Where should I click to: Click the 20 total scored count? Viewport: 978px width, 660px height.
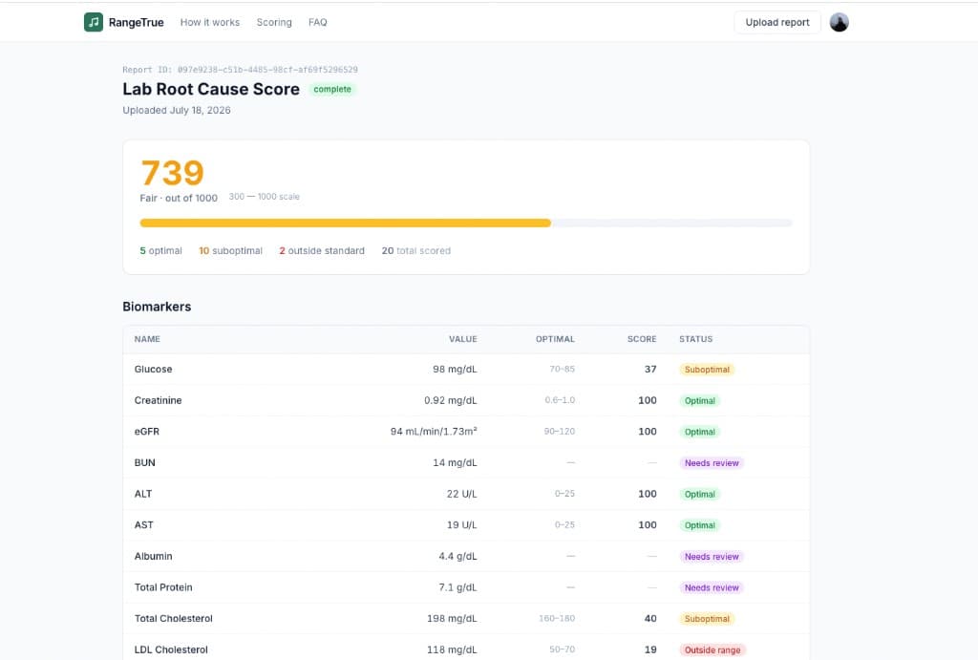(x=416, y=251)
